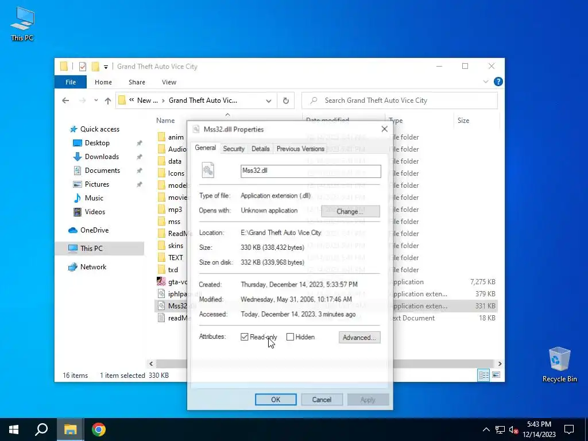Select the anim folder
This screenshot has height=441, width=588.
click(171, 137)
